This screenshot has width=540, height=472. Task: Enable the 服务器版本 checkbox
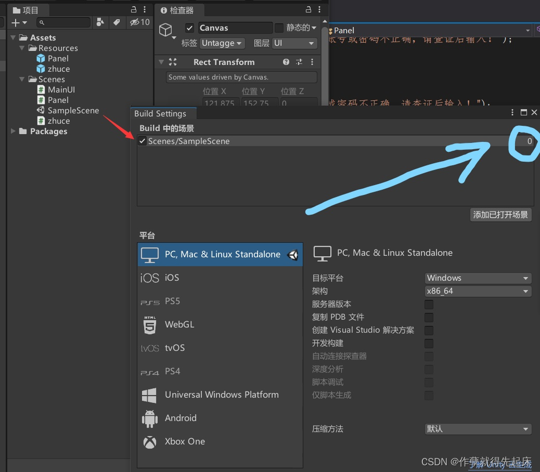(429, 305)
